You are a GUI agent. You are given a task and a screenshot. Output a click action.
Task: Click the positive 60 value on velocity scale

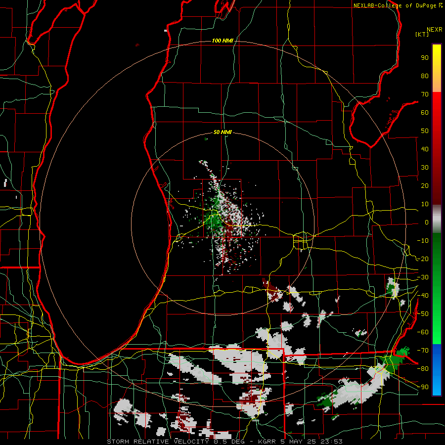[425, 112]
